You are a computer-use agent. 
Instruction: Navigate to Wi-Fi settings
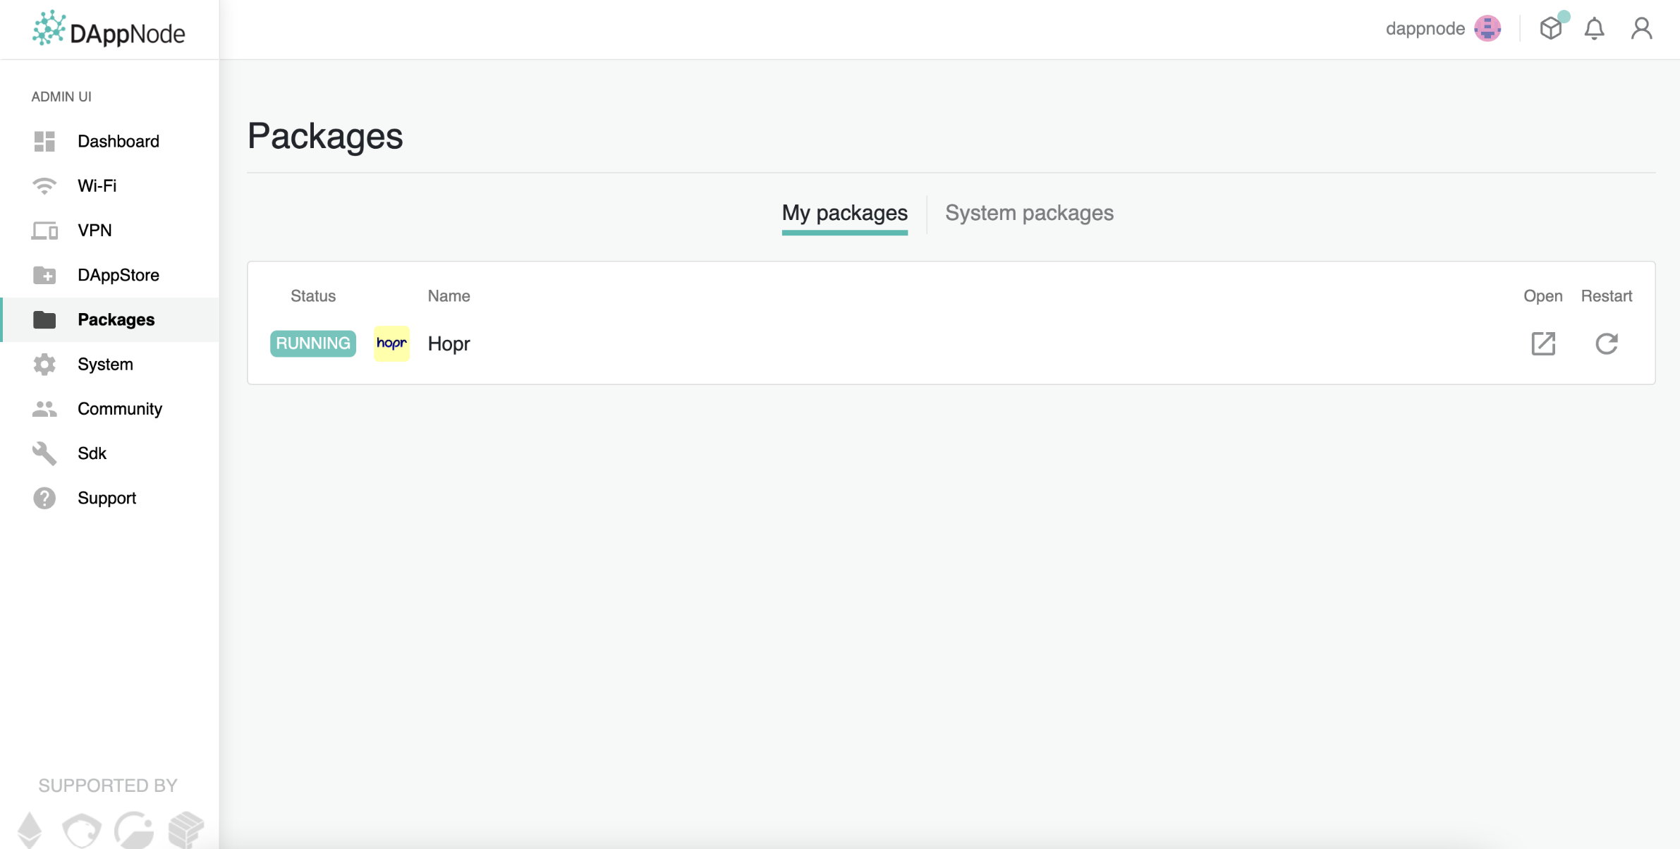click(x=97, y=185)
